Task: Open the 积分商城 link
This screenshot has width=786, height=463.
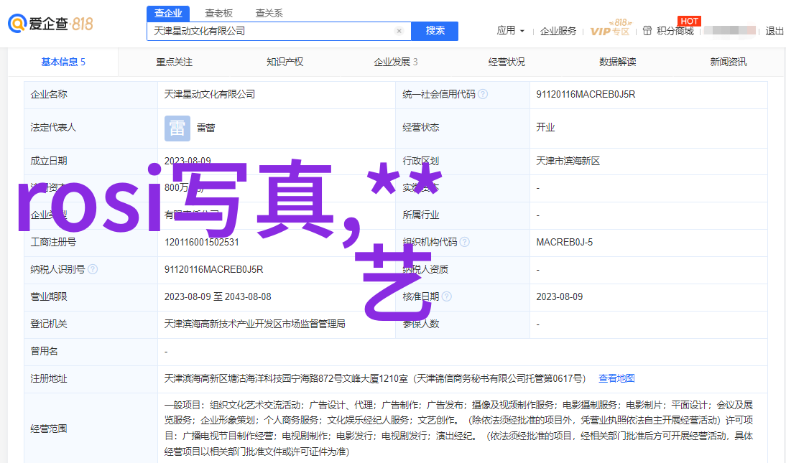Action: point(675,31)
